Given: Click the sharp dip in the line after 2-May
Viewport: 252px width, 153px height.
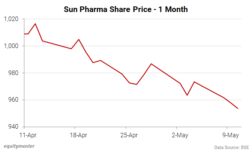Looking at the screenshot, I should [x=187, y=95].
